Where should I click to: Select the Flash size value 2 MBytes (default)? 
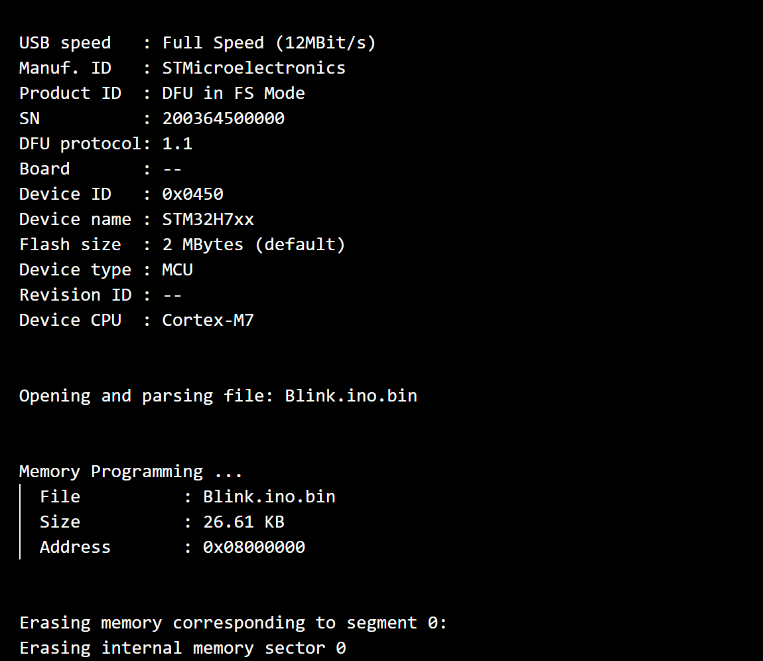[x=253, y=245]
